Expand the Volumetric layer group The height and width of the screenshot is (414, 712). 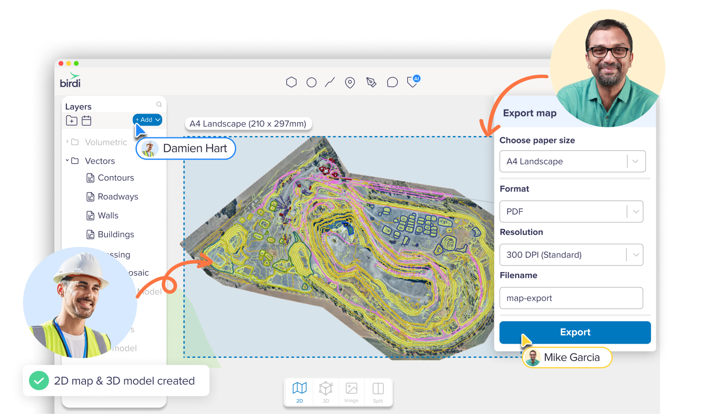coord(67,142)
